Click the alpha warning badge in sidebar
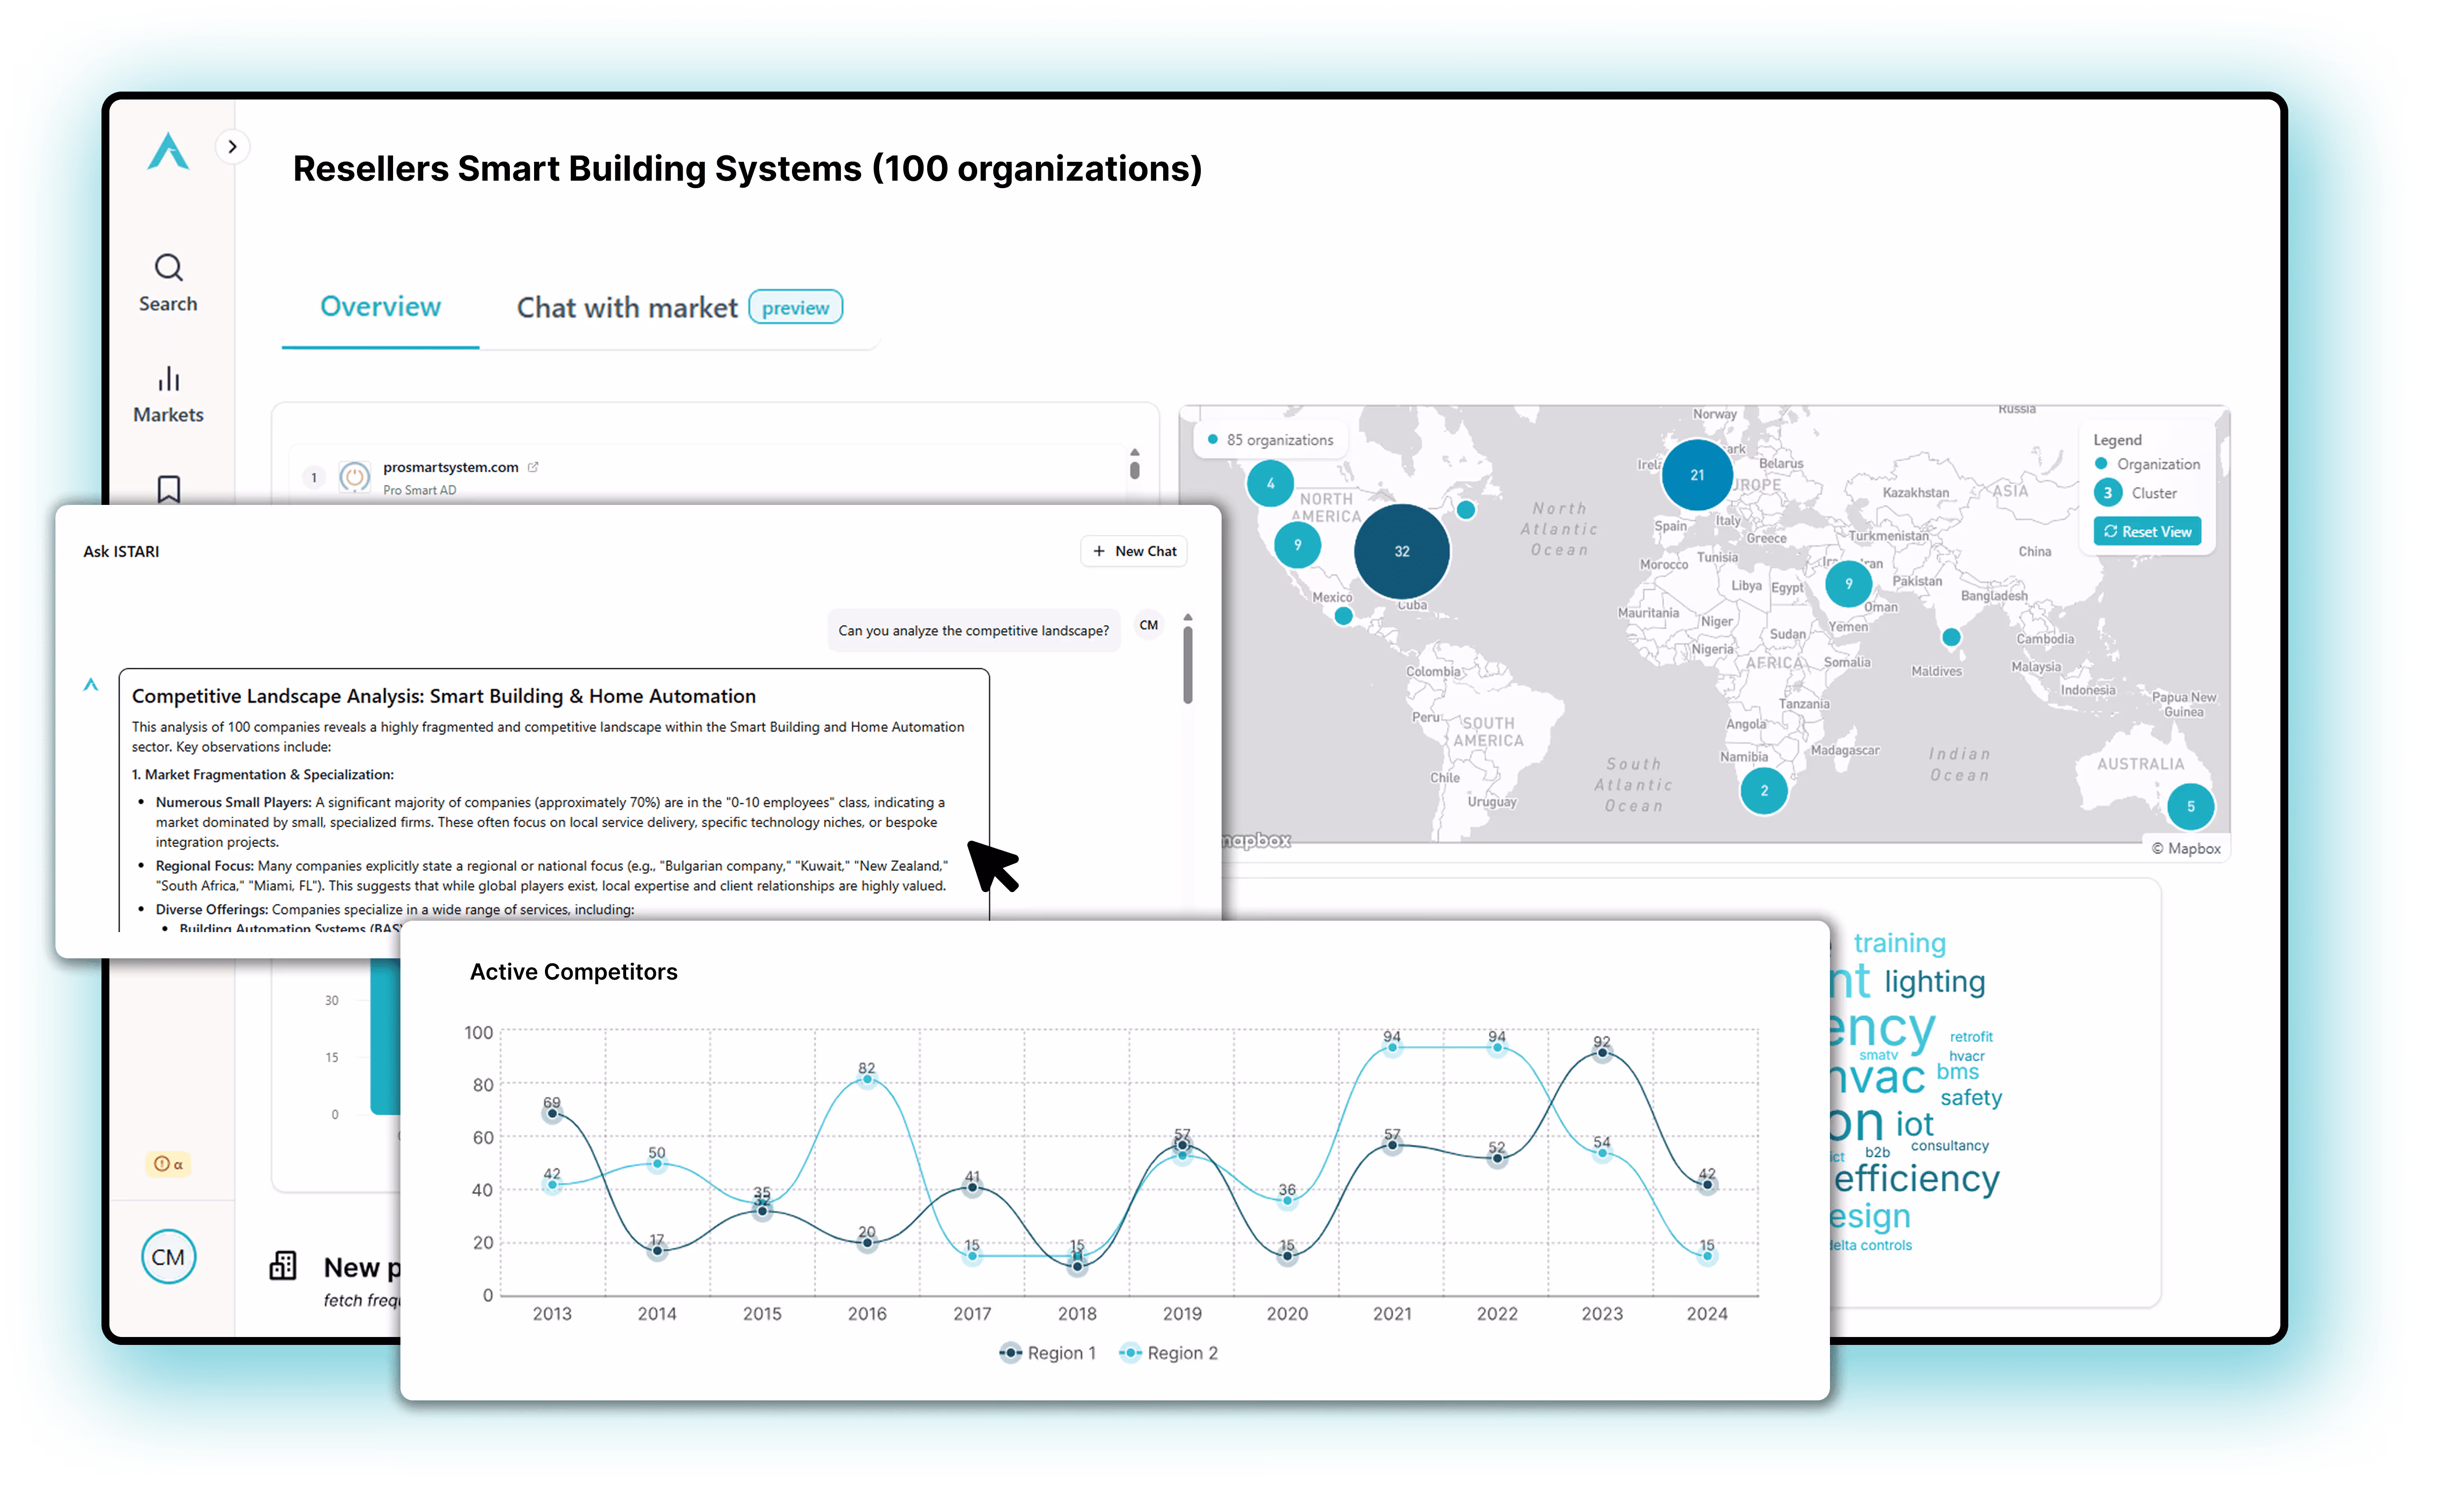This screenshot has width=2464, height=1486. [169, 1164]
